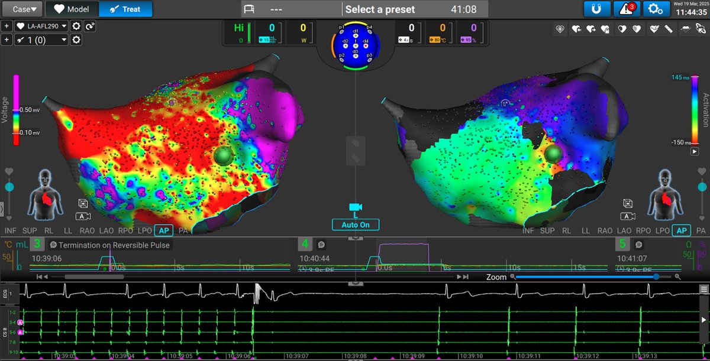Switch to the Treat tab
Image resolution: width=710 pixels, height=361 pixels.
pos(125,9)
